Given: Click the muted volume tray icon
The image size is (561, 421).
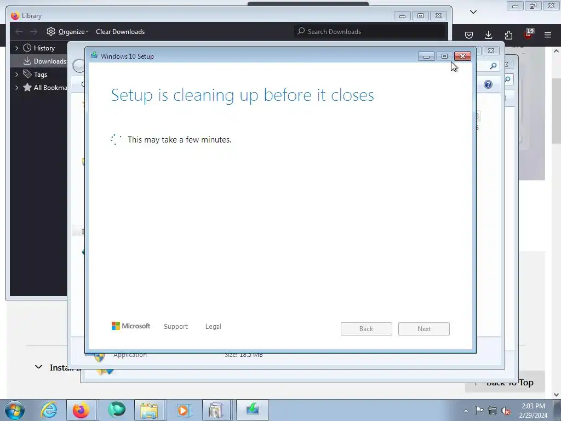Looking at the screenshot, I should click(506, 411).
